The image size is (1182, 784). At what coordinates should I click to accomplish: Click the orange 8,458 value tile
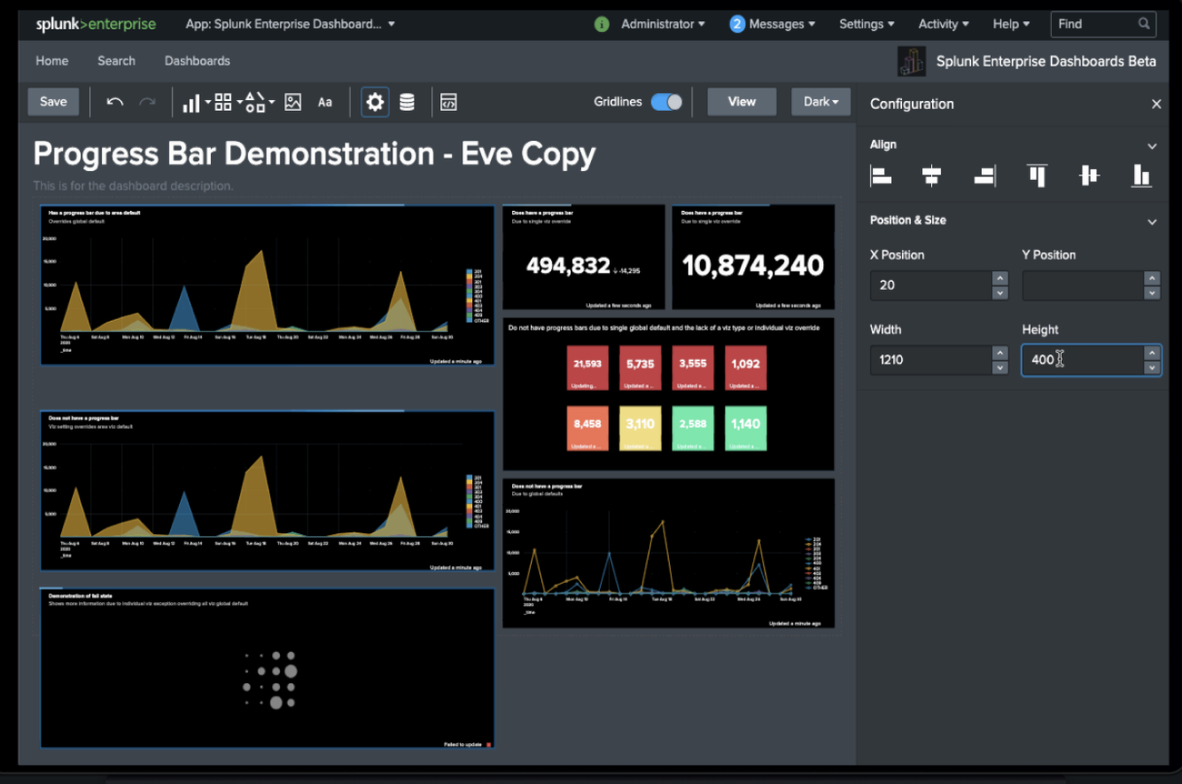tap(587, 429)
